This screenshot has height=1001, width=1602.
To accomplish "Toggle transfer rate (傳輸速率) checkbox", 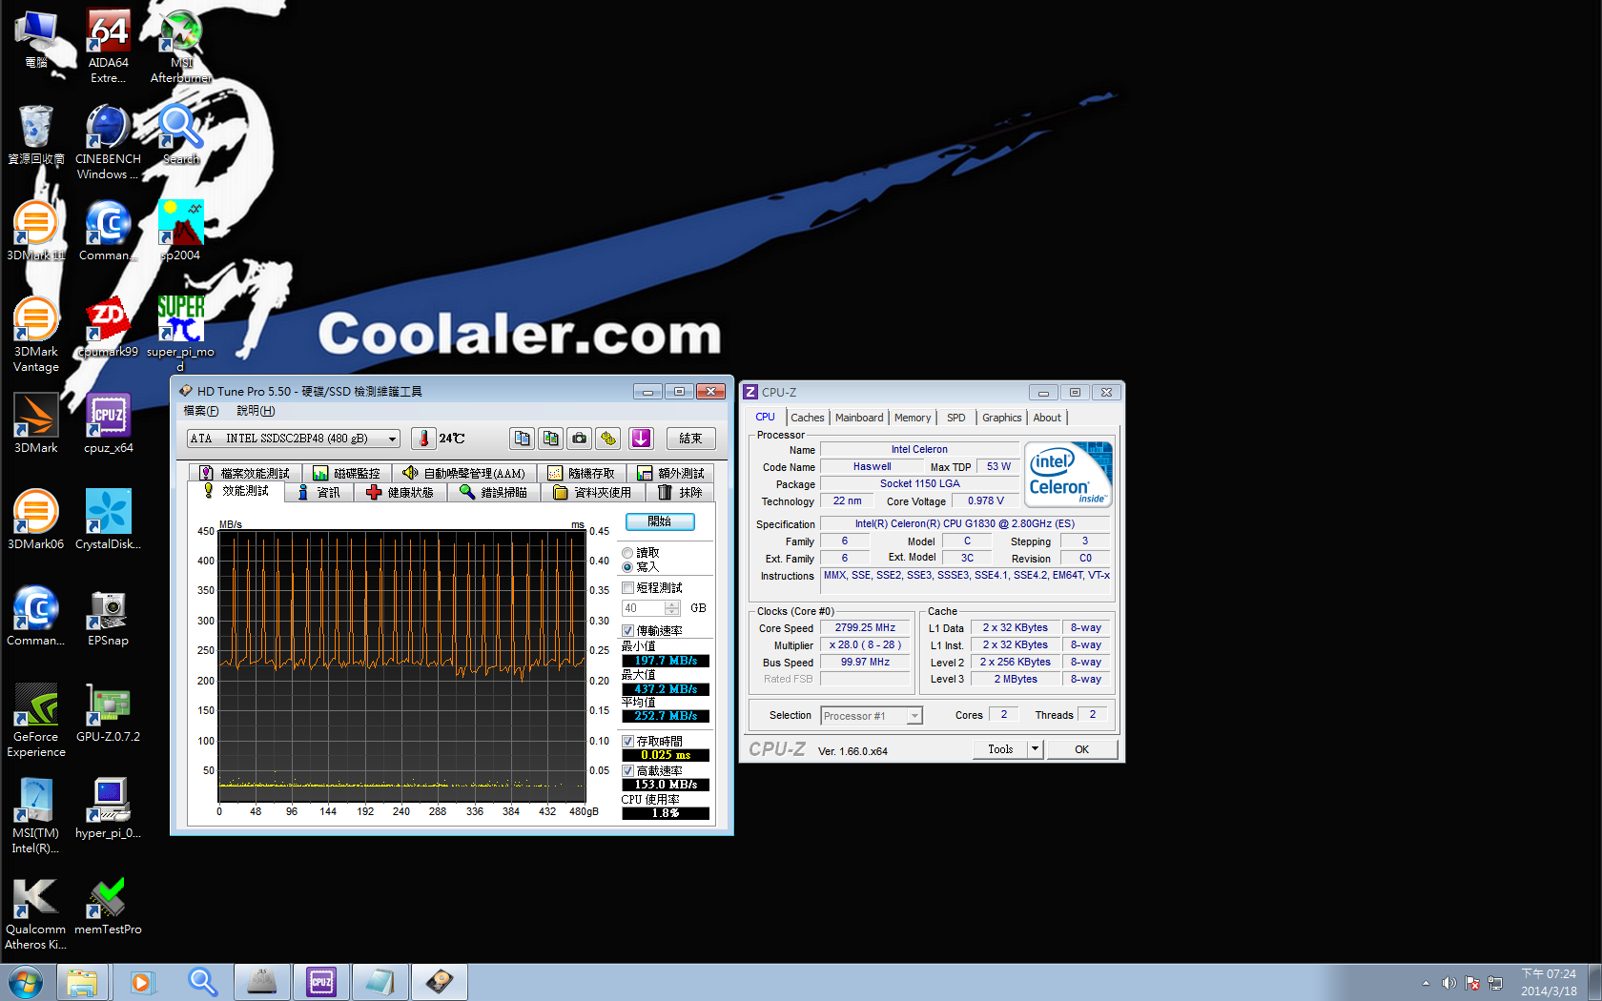I will (628, 631).
